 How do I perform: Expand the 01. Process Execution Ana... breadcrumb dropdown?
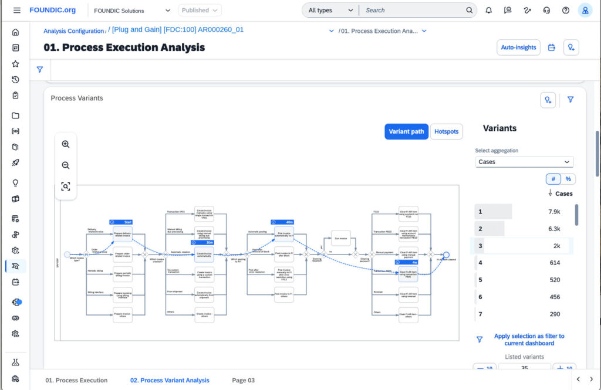tap(424, 31)
